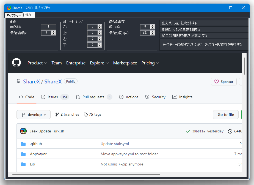
Task: Click the GitHub Octocat logo
Action: point(16,62)
